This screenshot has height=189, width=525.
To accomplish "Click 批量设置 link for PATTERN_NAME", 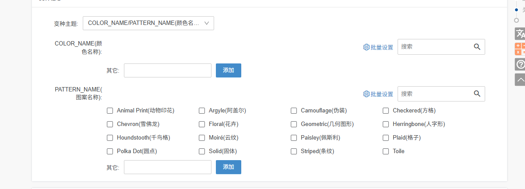I will tap(382, 94).
